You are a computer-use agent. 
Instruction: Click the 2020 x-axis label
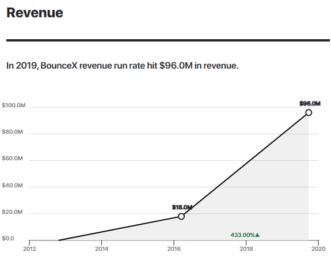click(x=318, y=249)
